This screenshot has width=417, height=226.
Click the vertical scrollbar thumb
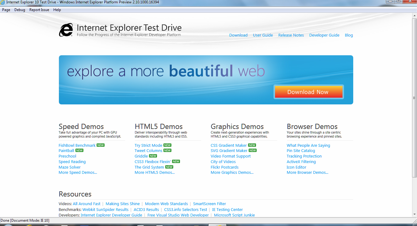(415, 98)
